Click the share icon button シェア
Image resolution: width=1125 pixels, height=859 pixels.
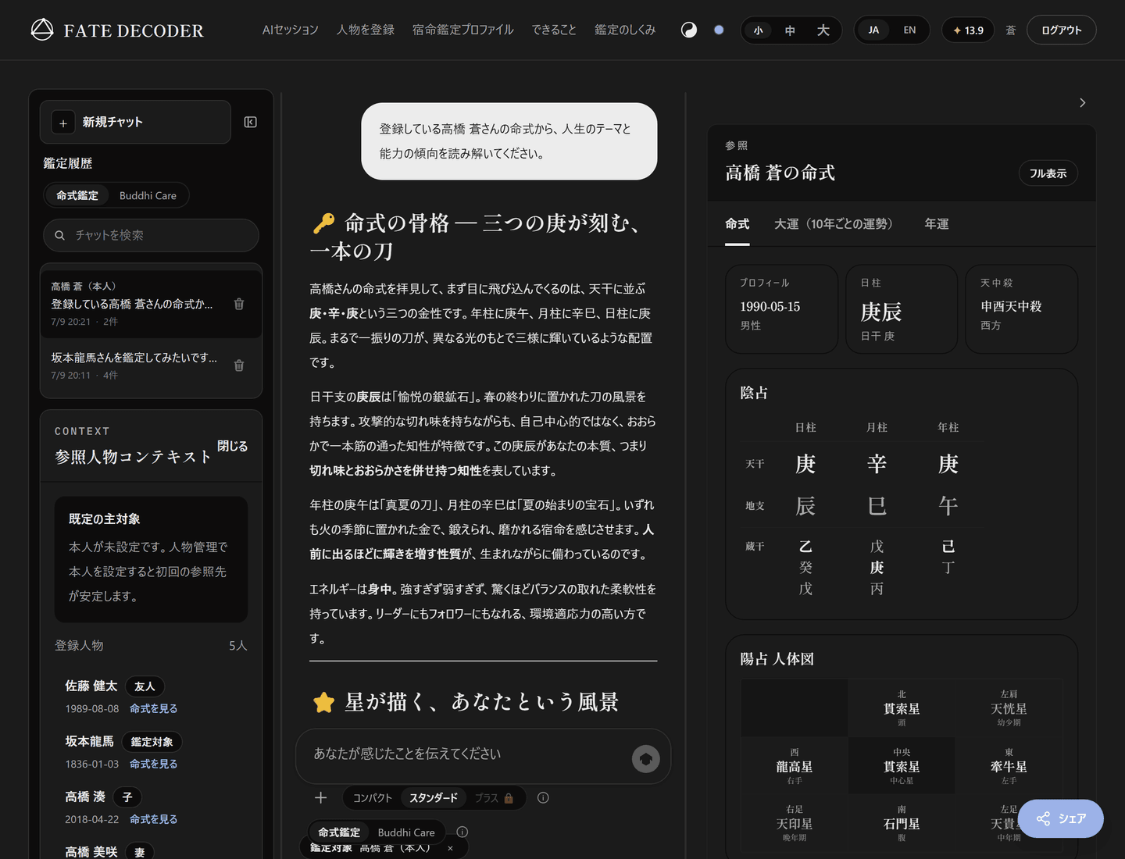(1061, 818)
